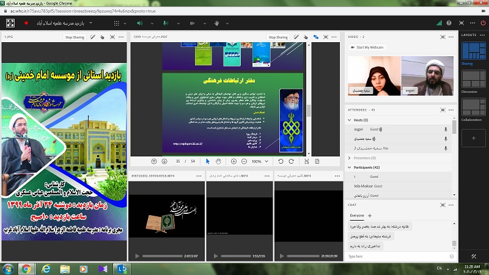Rotate the PDF counterclockwise
Viewport: 489px width, 275px height.
[281, 161]
